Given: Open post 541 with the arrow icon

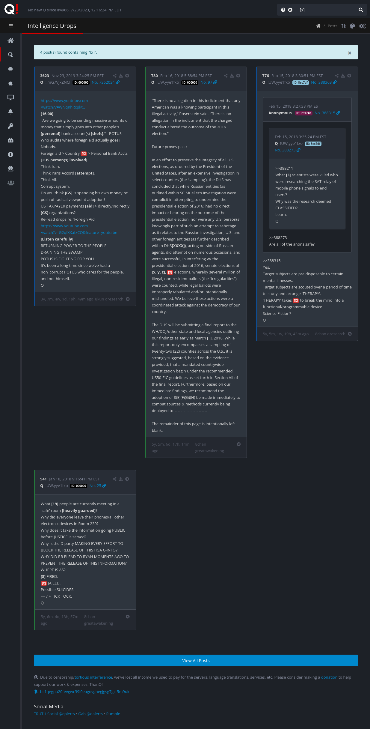Looking at the screenshot, I should coord(127,479).
